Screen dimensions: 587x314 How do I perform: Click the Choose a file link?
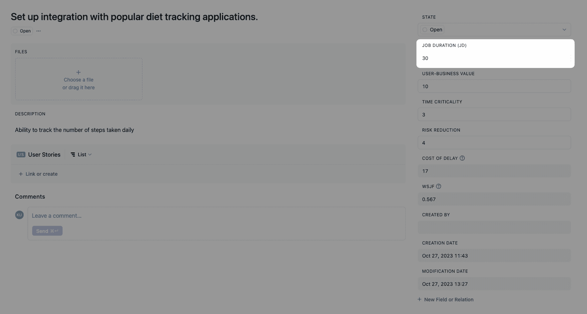pos(78,80)
